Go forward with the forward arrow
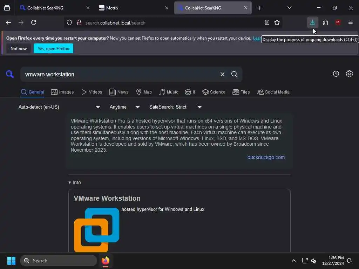 [21, 22]
